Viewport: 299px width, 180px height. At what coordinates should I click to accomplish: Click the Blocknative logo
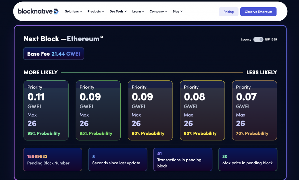pos(38,11)
